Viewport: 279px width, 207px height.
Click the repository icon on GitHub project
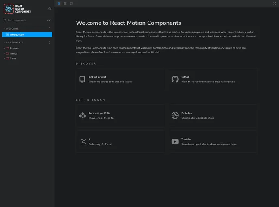(82, 80)
